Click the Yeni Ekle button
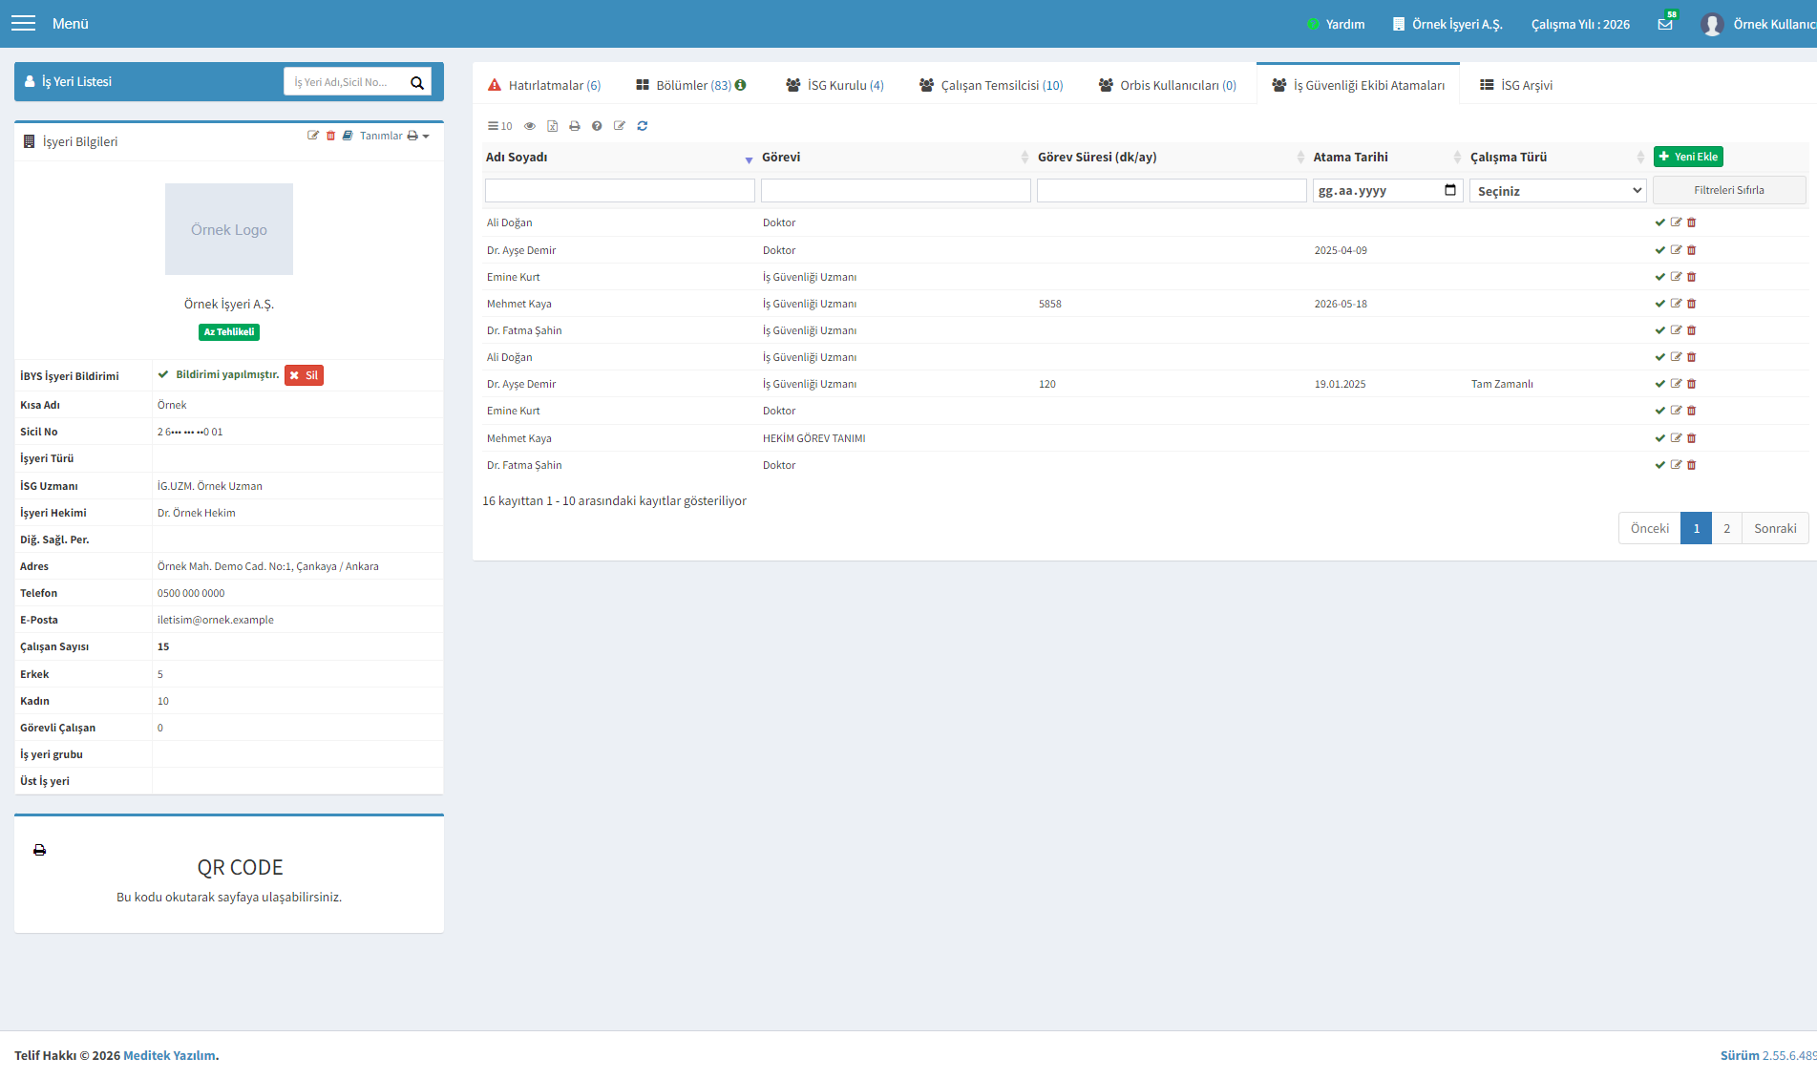Image resolution: width=1817 pixels, height=1079 pixels. [1688, 157]
